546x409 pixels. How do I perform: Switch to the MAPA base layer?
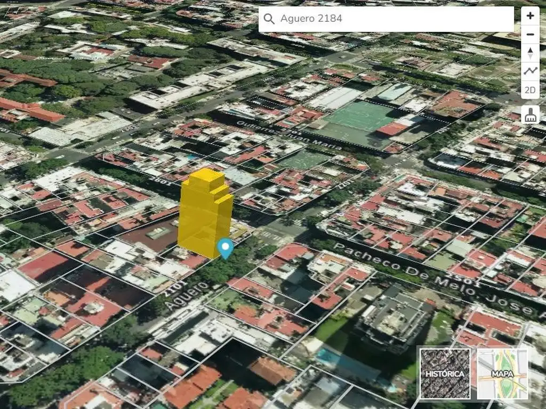pos(502,373)
